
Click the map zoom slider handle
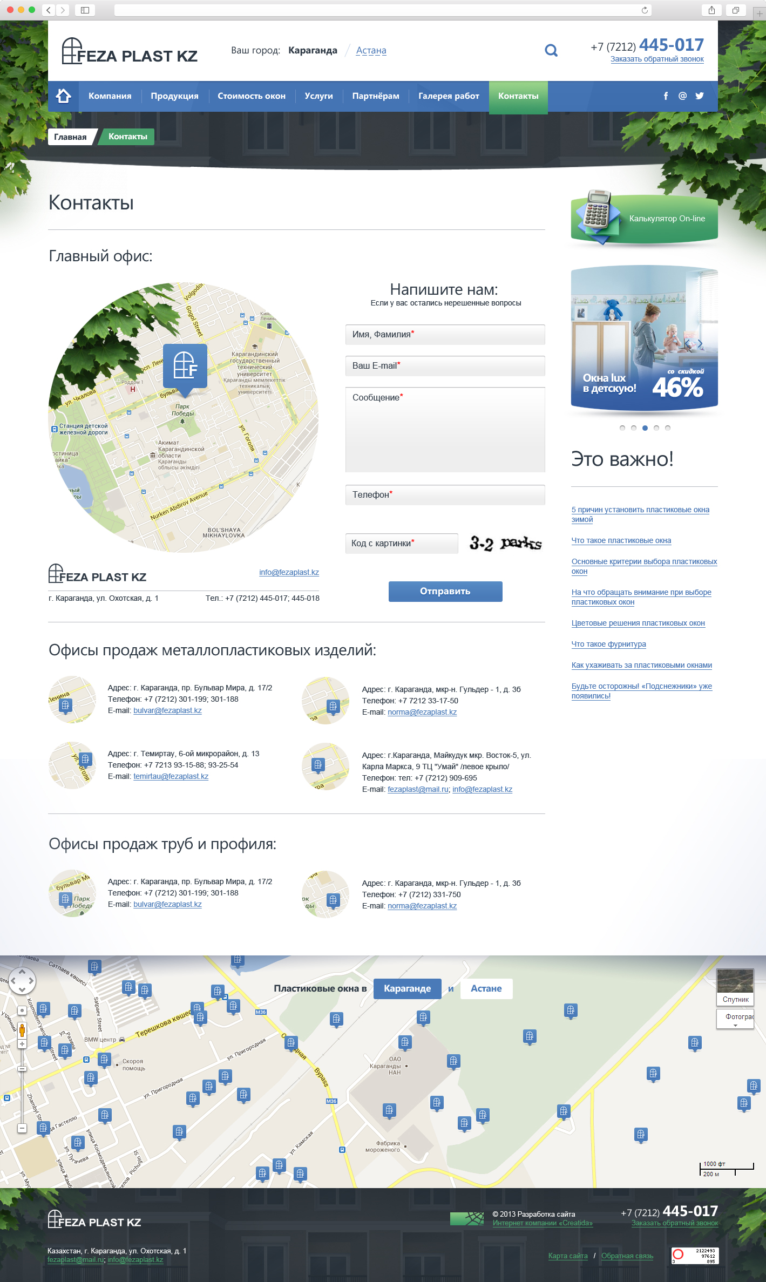pos(22,1069)
